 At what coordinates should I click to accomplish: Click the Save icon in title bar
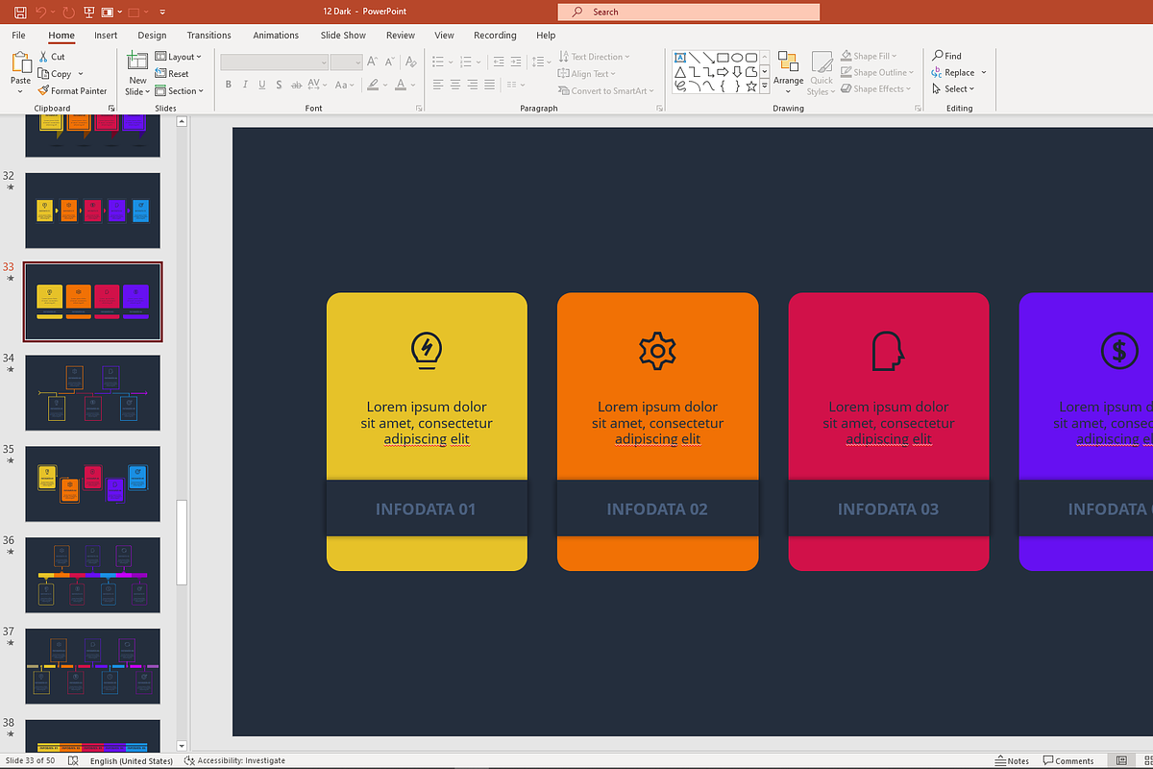(20, 12)
